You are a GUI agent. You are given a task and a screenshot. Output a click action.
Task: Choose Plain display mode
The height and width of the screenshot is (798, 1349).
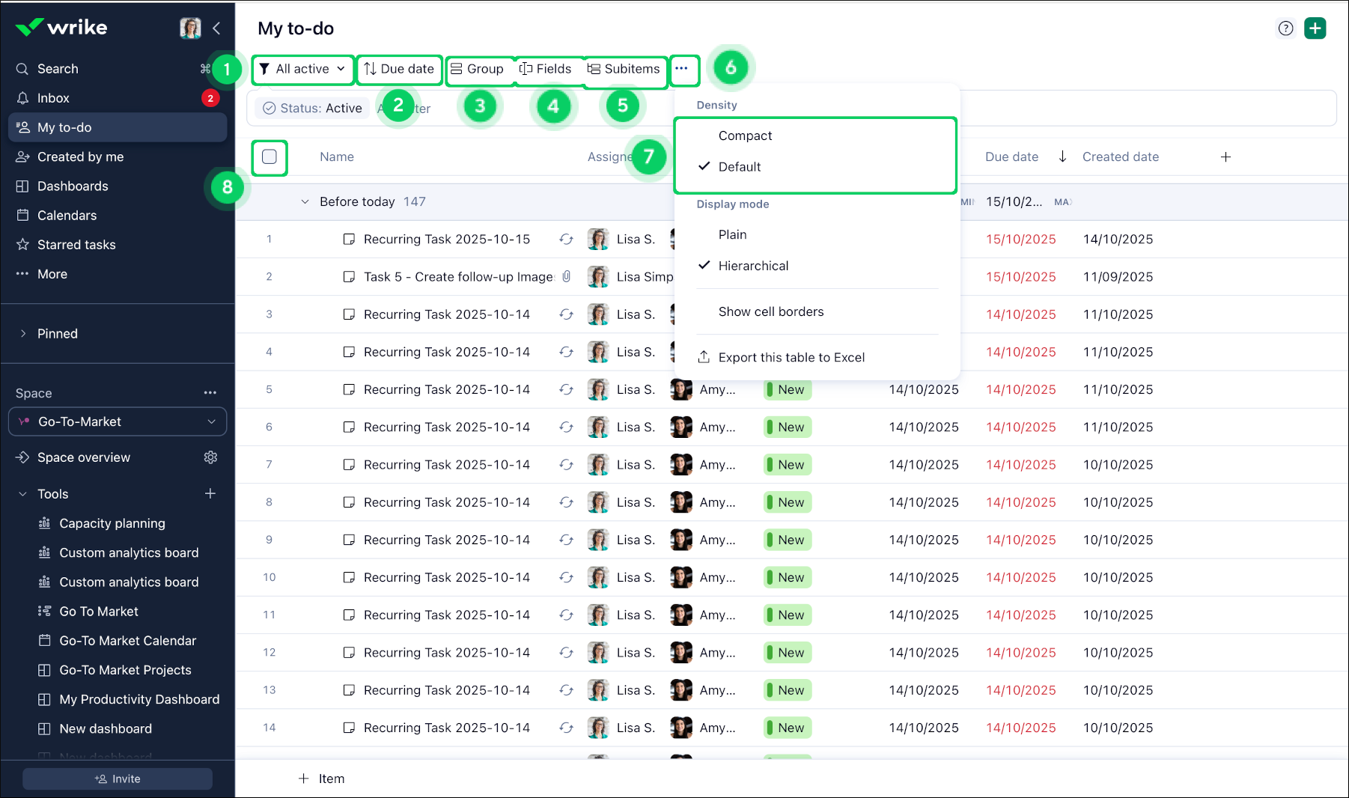click(x=732, y=234)
